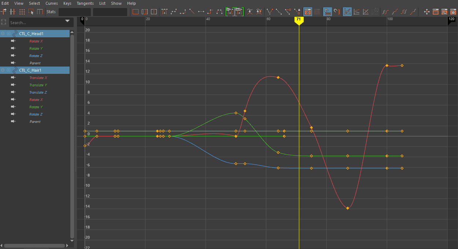458x249 pixels.
Task: Select Rotate Y under CTL_C_Head1
Action: click(x=36, y=48)
